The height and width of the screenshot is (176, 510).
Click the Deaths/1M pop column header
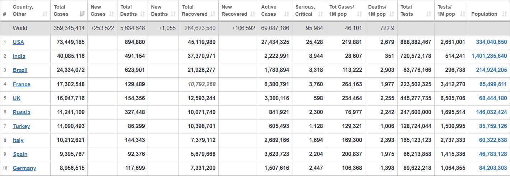point(377,11)
